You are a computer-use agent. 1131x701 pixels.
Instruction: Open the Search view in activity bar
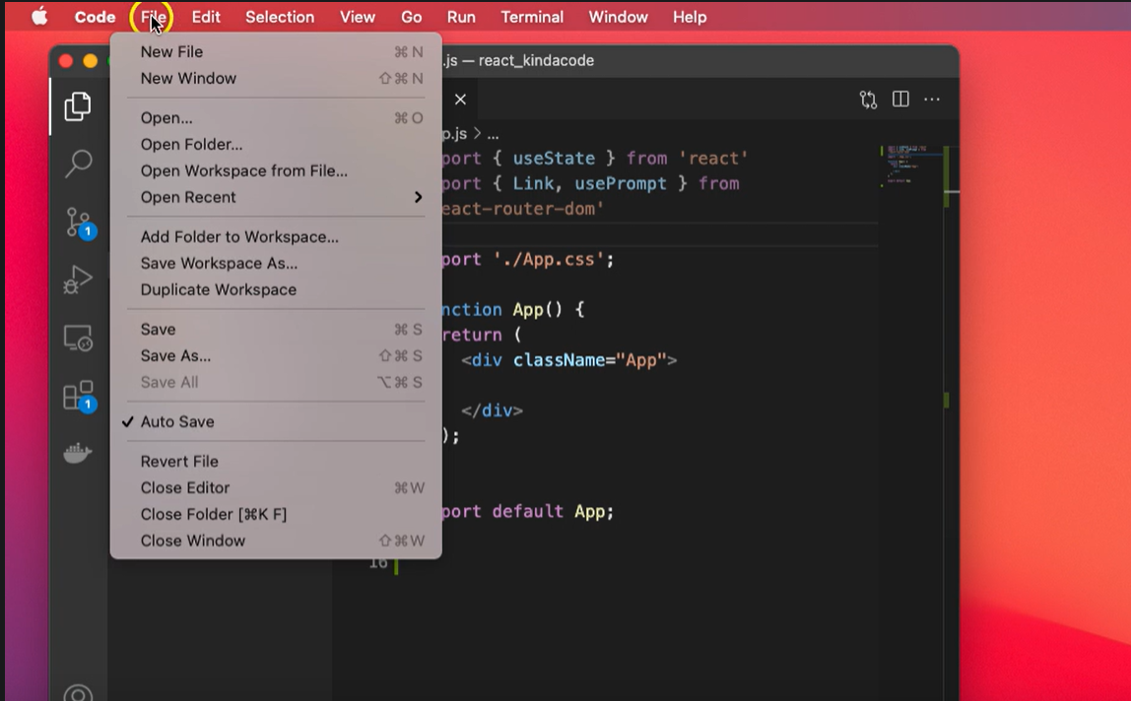[x=78, y=163]
